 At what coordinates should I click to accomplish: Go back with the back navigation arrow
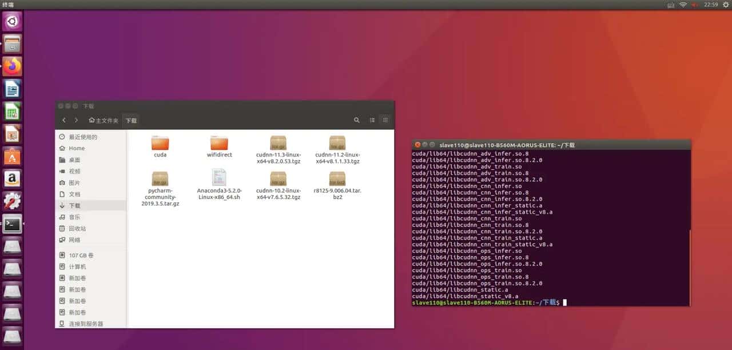[x=64, y=120]
